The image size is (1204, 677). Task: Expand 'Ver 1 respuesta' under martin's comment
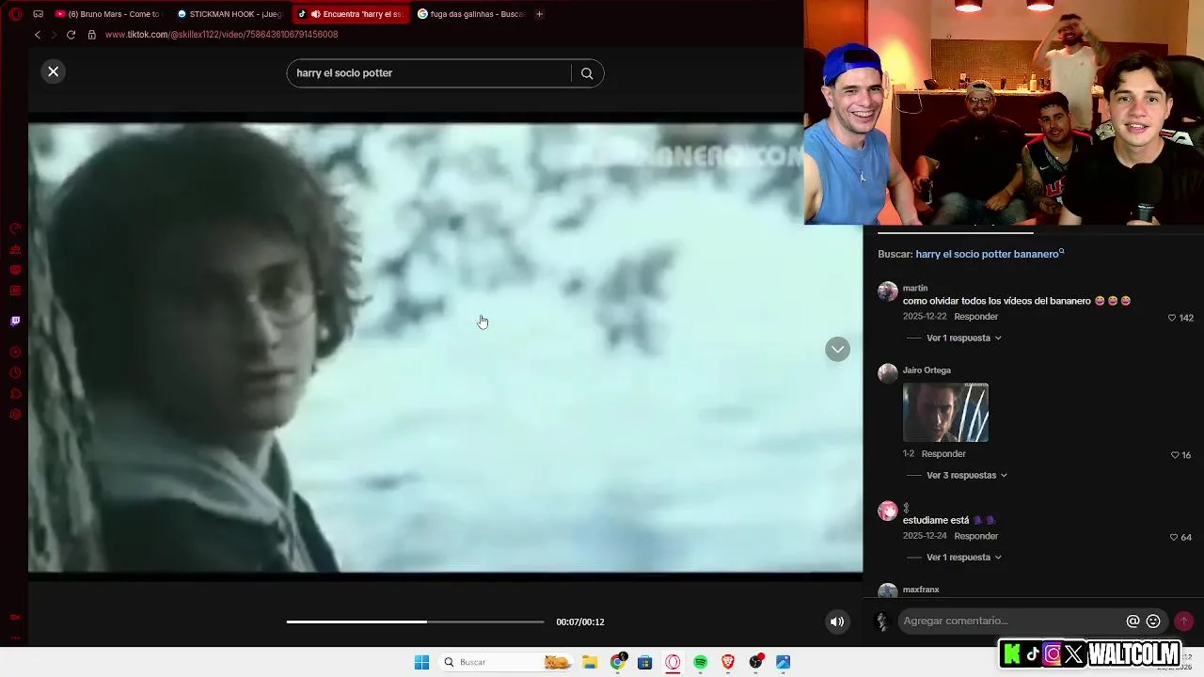pos(963,338)
